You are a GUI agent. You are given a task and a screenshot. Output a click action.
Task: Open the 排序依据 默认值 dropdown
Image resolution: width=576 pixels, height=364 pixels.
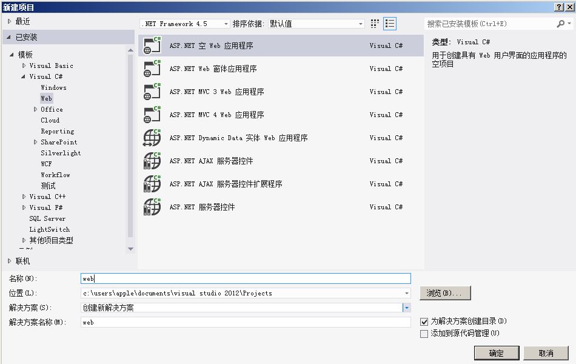pos(316,24)
